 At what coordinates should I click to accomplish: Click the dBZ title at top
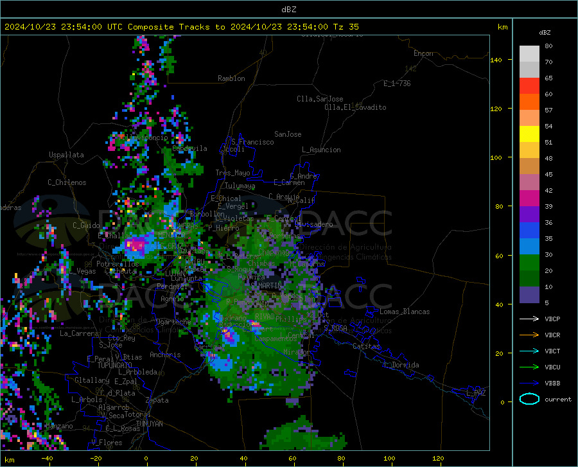tap(288, 10)
